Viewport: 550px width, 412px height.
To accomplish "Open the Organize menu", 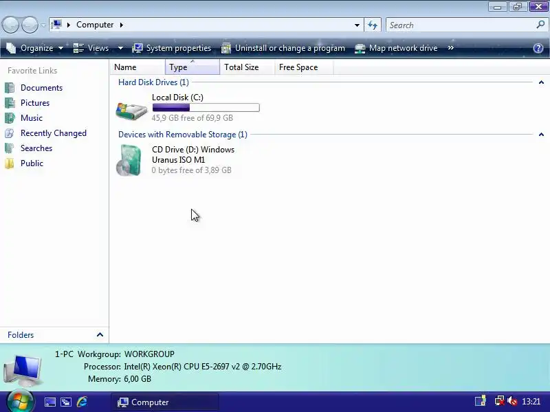I will click(x=35, y=48).
